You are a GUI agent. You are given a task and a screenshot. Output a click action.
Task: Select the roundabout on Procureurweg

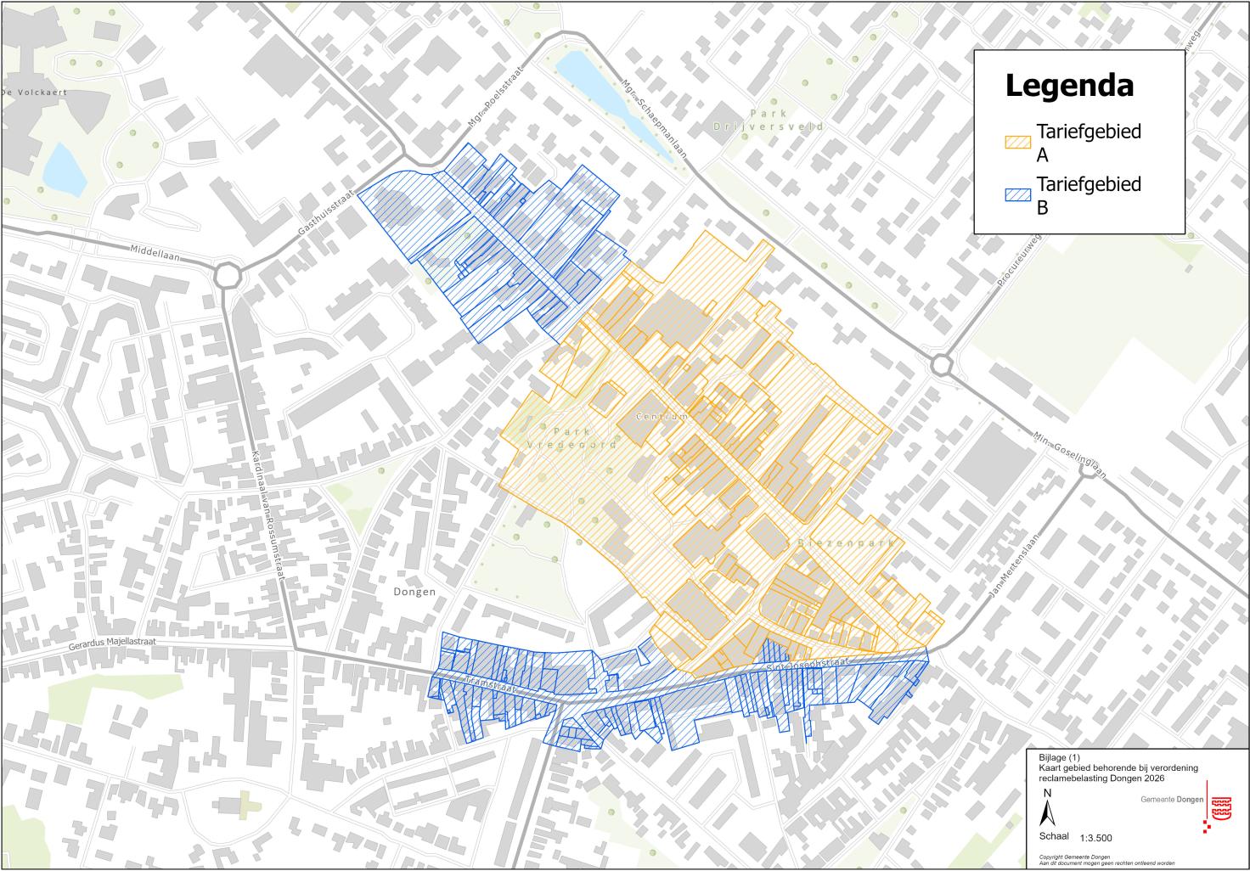(x=941, y=365)
